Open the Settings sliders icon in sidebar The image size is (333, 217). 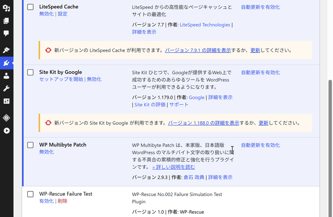[x=7, y=101]
